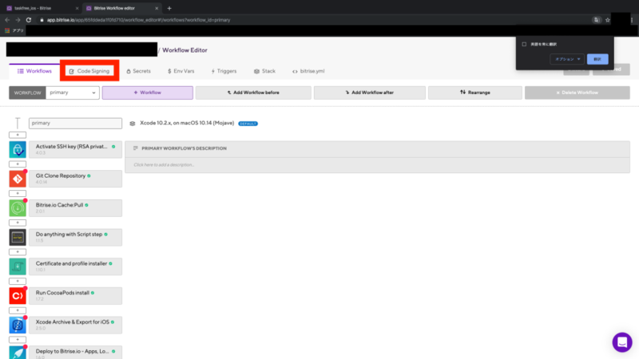Image resolution: width=639 pixels, height=359 pixels.
Task: Click the Xcode Archive & Export icon
Action: (18, 325)
